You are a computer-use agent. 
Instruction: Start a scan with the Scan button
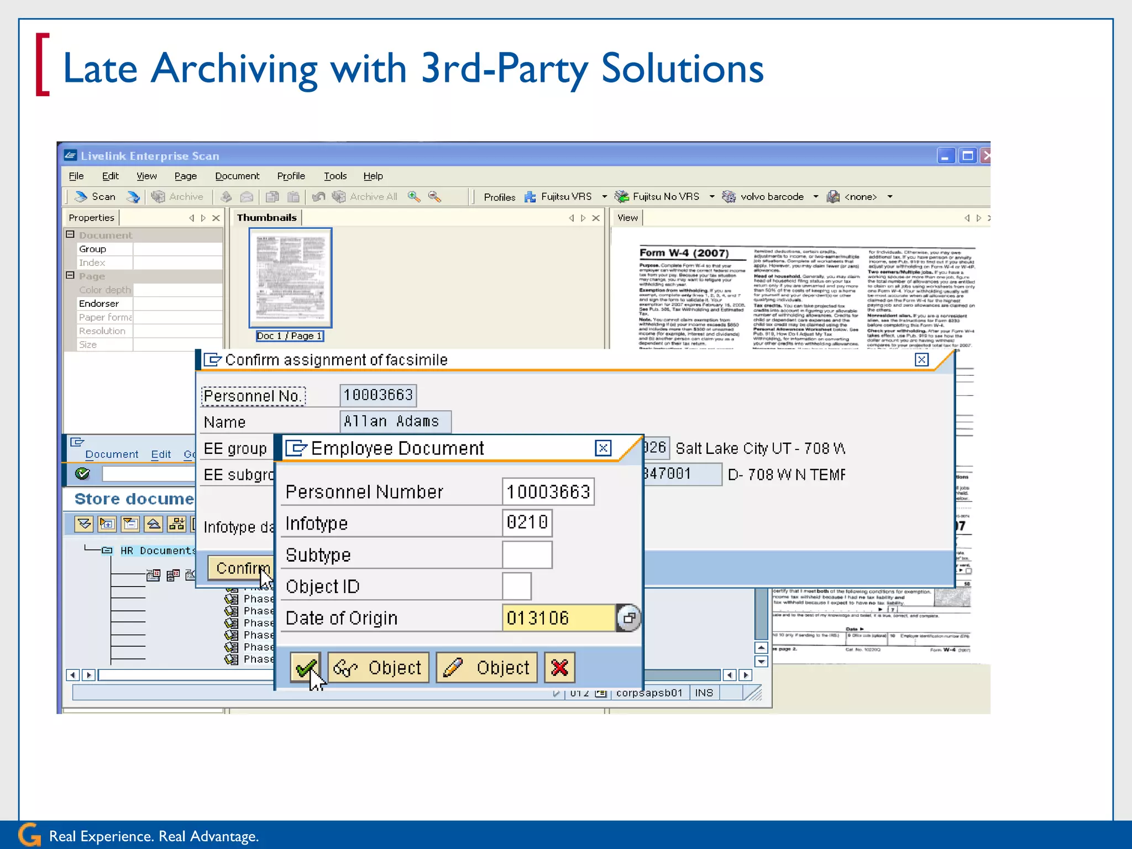[x=95, y=197]
